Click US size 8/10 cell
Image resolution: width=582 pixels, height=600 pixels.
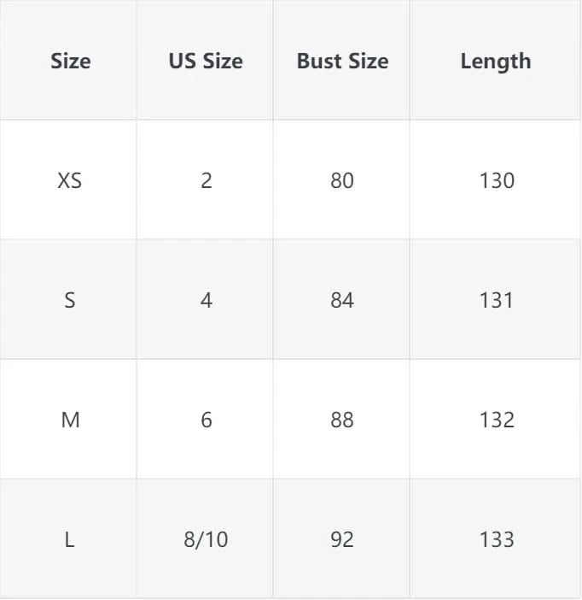pos(206,539)
